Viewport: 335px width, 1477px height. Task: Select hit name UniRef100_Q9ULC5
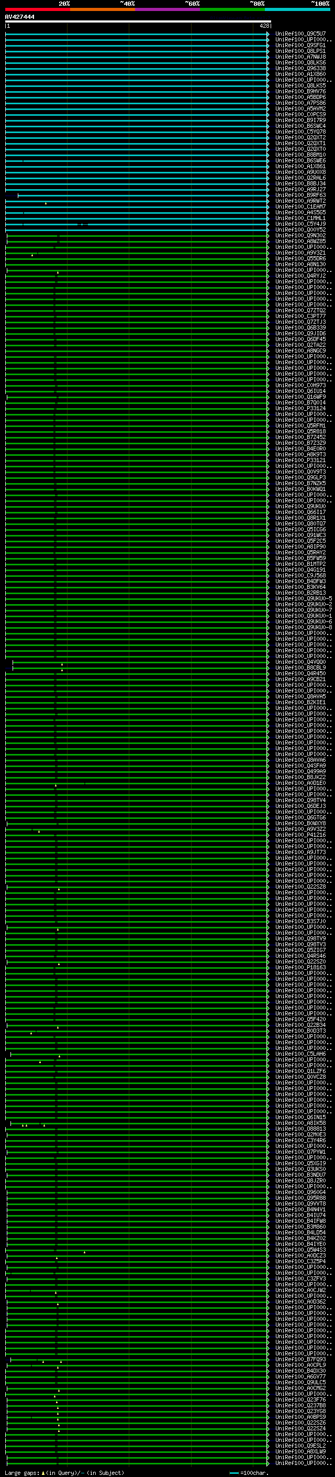[x=300, y=1382]
